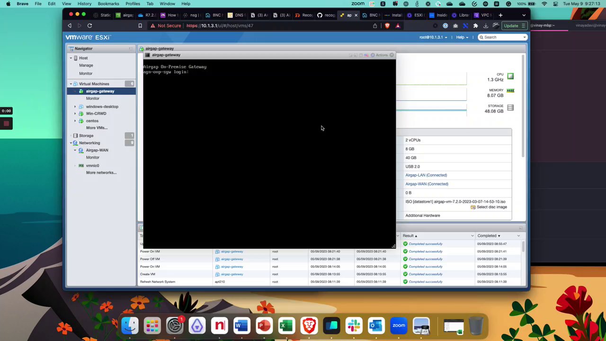The height and width of the screenshot is (341, 606).
Task: Open the History menu in menu bar
Action: (x=84, y=4)
